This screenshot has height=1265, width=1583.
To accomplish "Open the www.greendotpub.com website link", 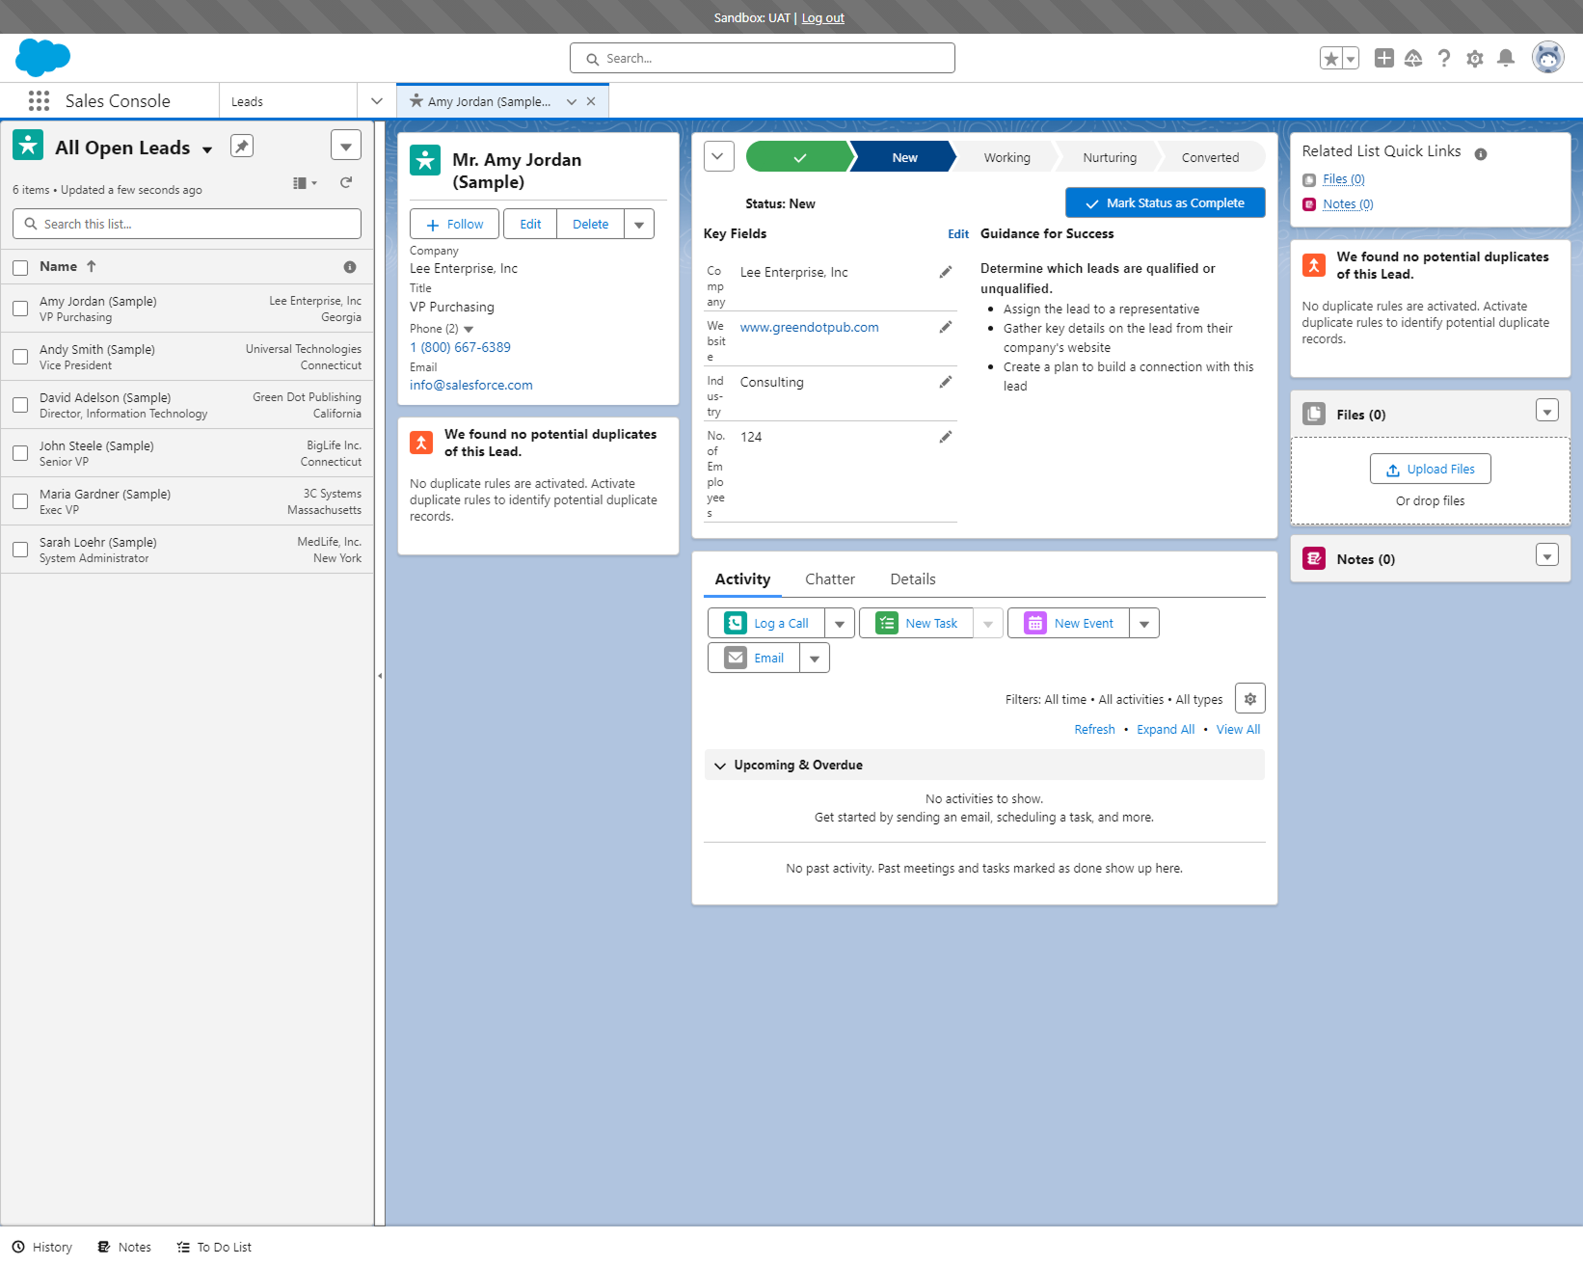I will [808, 327].
